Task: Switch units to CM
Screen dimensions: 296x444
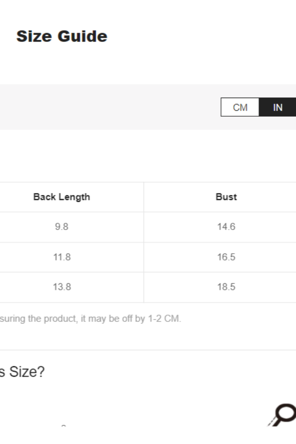Action: click(x=240, y=107)
